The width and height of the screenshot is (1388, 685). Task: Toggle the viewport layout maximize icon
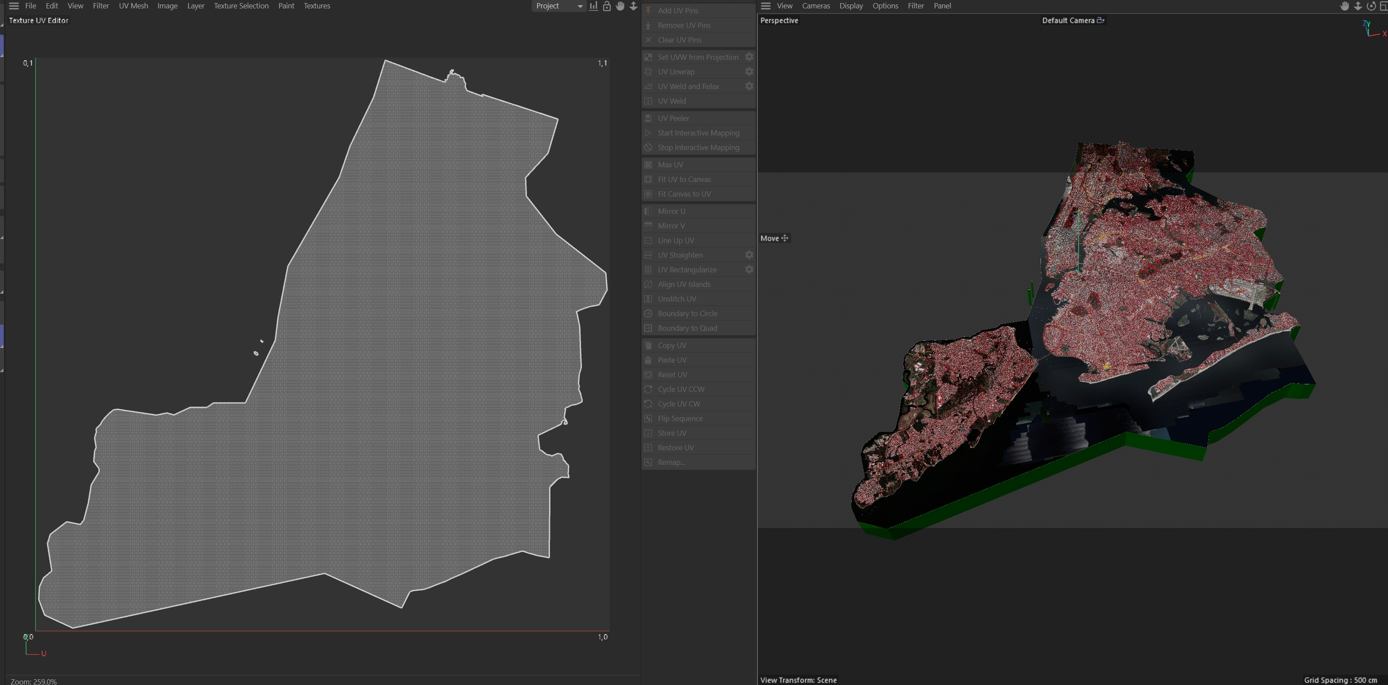pos(1383,6)
